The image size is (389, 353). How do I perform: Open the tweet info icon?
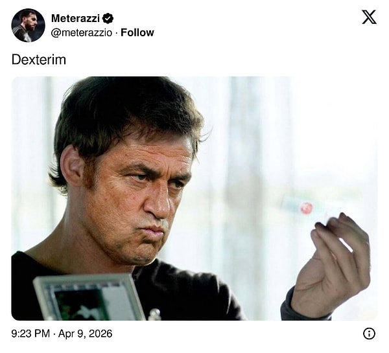(369, 334)
